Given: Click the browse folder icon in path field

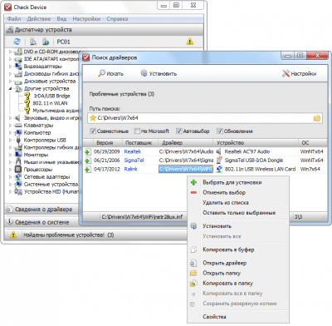Looking at the screenshot, I should [x=317, y=118].
